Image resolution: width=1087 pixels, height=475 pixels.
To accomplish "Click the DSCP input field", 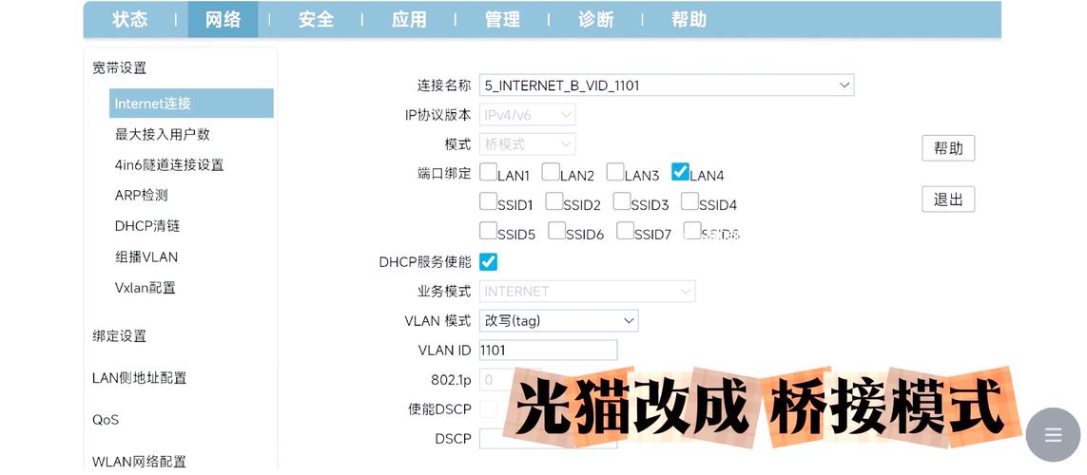I will [548, 438].
